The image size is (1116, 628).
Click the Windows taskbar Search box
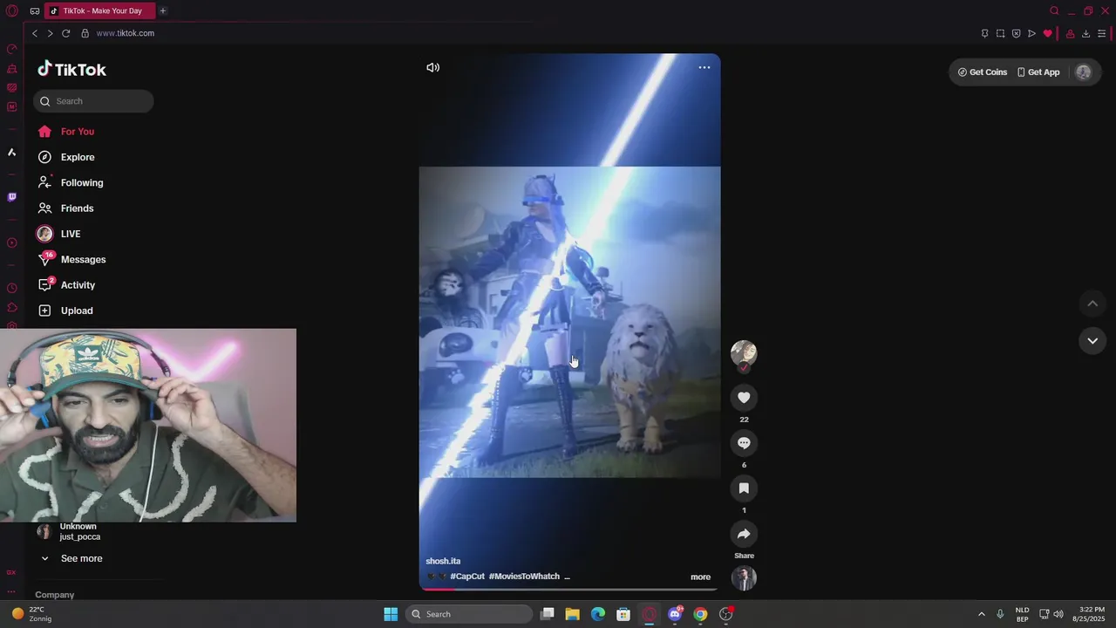click(468, 614)
